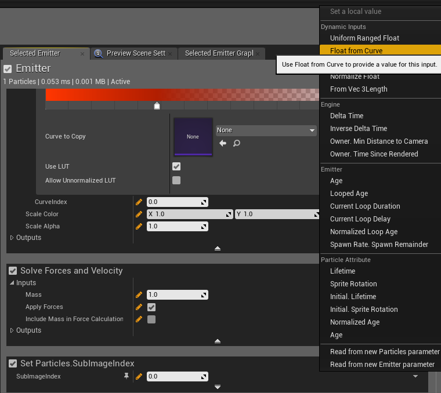Viewport: 441px width, 393px height.
Task: Click pencil icon for Include Mass in Force Calculation
Action: pos(139,319)
